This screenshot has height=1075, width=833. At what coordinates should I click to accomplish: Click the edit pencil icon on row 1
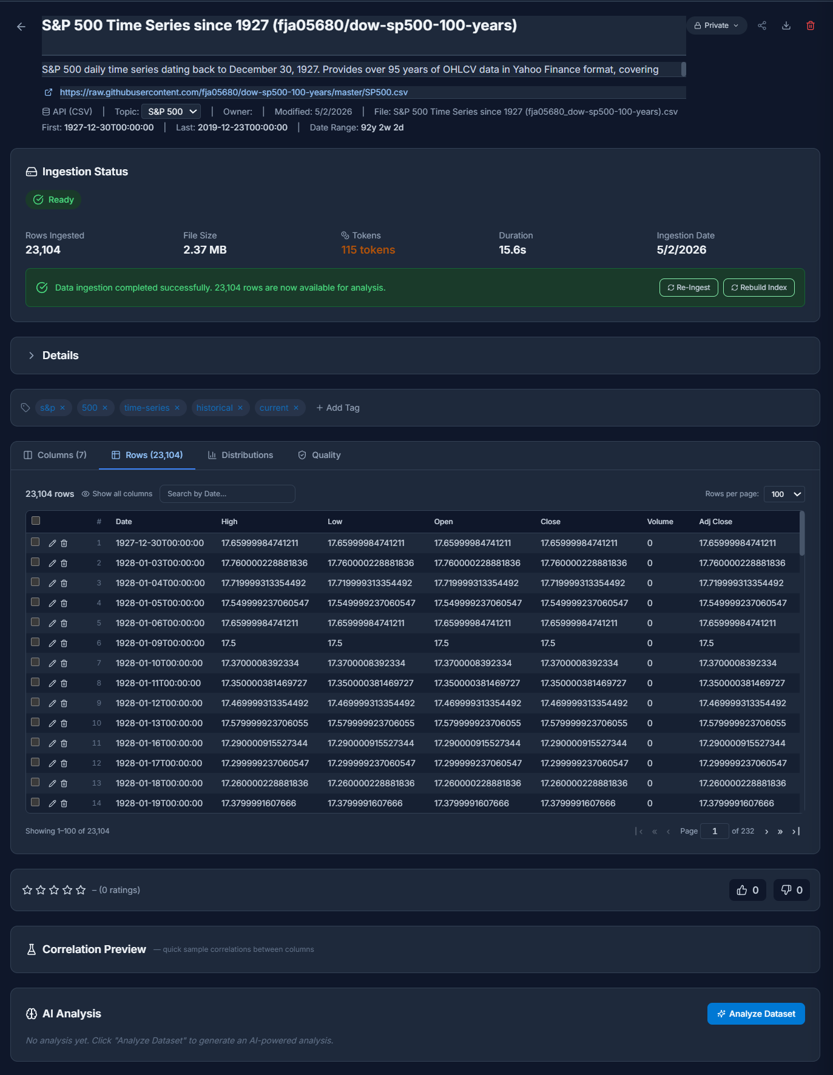point(52,544)
